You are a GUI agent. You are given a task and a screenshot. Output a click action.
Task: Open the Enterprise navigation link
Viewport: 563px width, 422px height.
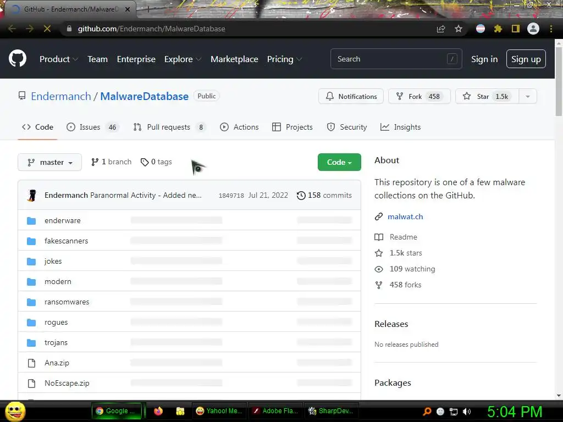point(136,59)
